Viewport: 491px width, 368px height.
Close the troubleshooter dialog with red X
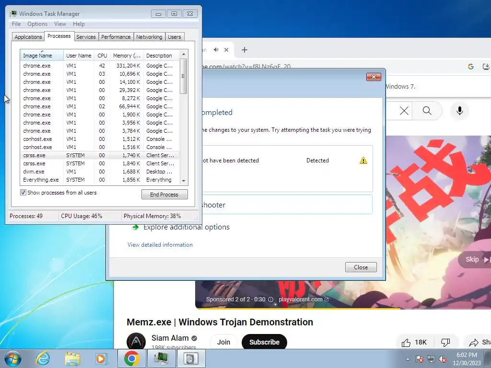[374, 77]
